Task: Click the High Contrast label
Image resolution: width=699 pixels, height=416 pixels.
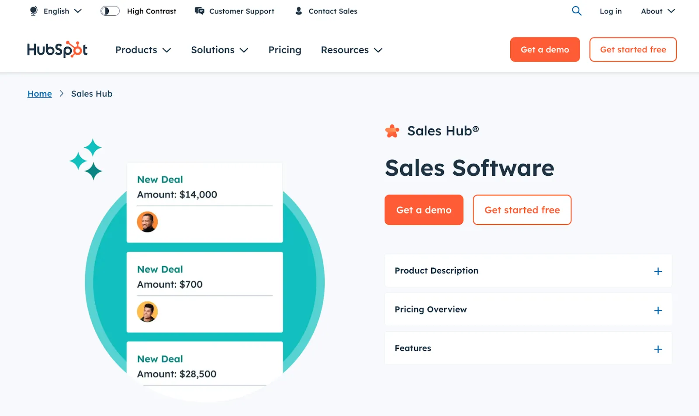Action: pos(152,11)
